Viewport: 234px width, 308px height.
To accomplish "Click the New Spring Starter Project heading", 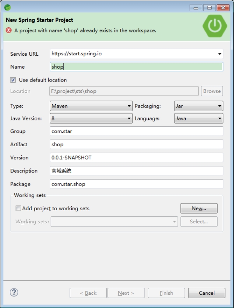I will (39, 20).
